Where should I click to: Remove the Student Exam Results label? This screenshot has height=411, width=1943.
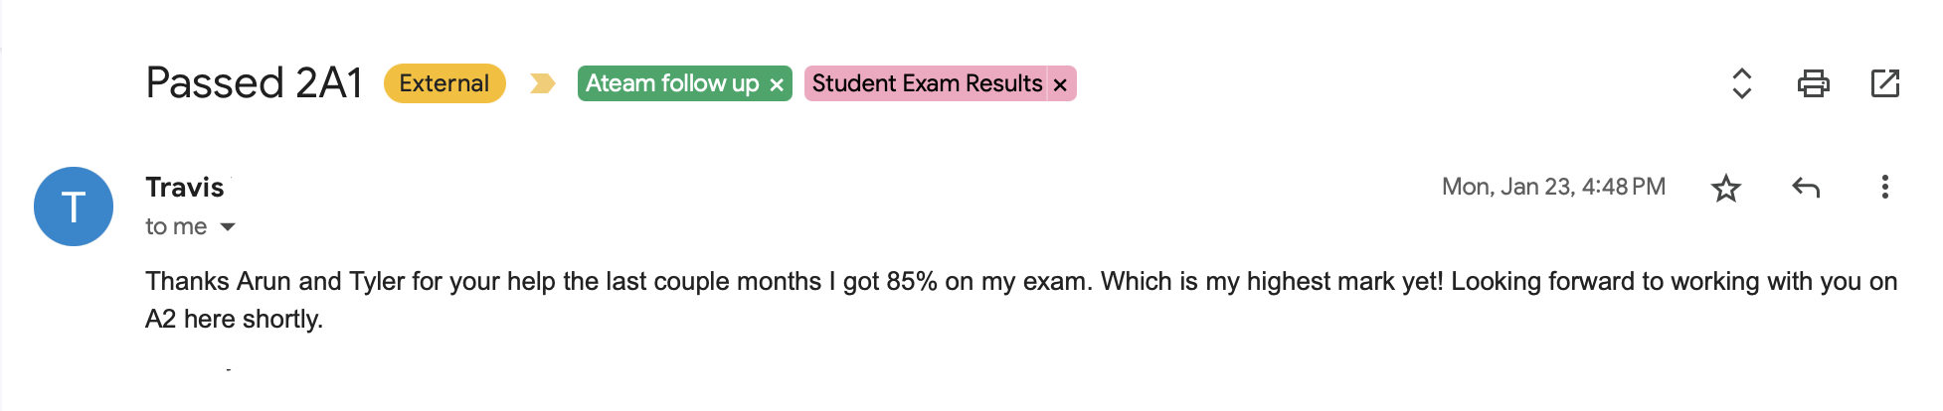point(1061,85)
